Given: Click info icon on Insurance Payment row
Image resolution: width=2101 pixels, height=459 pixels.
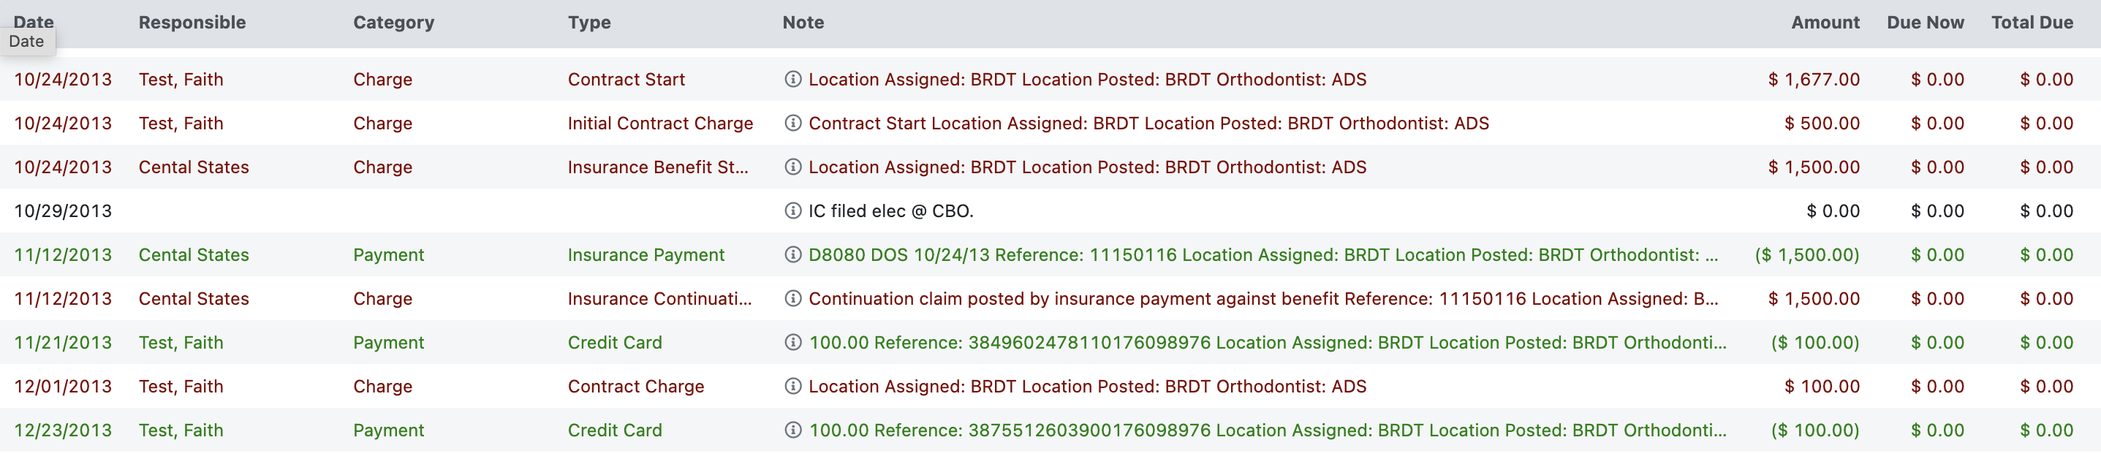Looking at the screenshot, I should pos(792,255).
